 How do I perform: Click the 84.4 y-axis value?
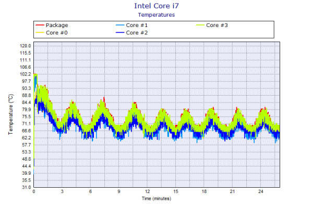(x=26, y=102)
